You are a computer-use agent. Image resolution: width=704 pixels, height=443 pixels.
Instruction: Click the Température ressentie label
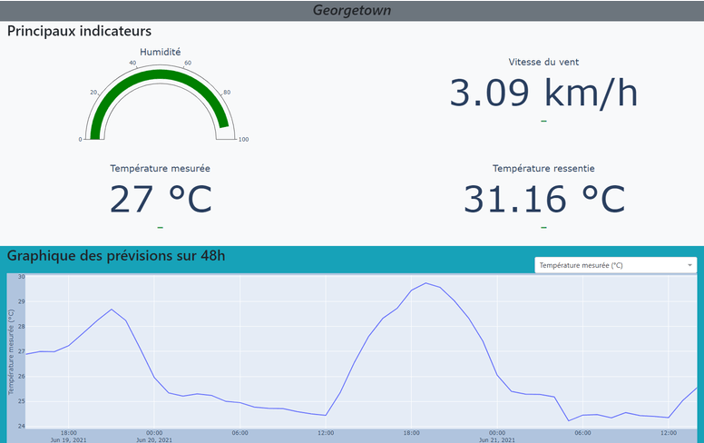tap(543, 169)
